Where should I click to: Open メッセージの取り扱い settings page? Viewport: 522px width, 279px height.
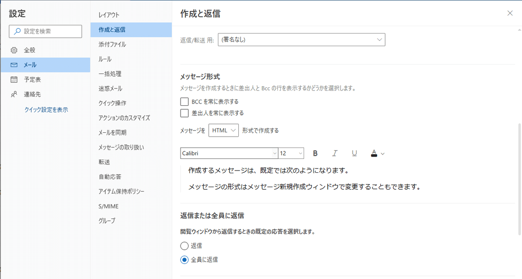[x=131, y=147]
